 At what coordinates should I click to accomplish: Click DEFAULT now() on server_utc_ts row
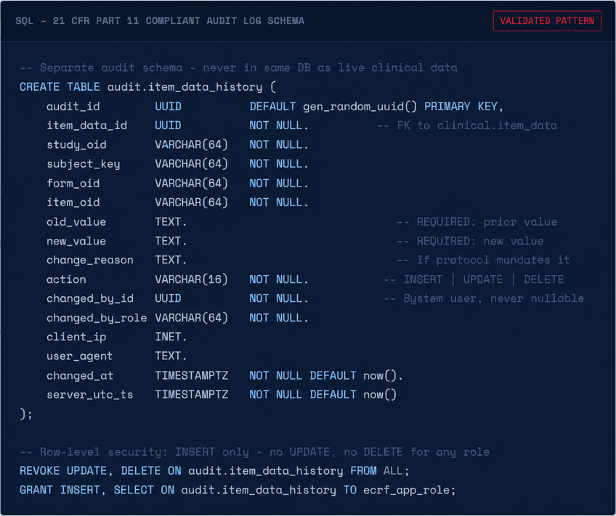click(x=353, y=395)
